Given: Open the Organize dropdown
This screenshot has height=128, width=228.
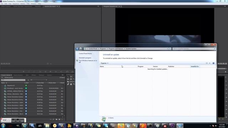Looking at the screenshot, I should click(x=104, y=63).
